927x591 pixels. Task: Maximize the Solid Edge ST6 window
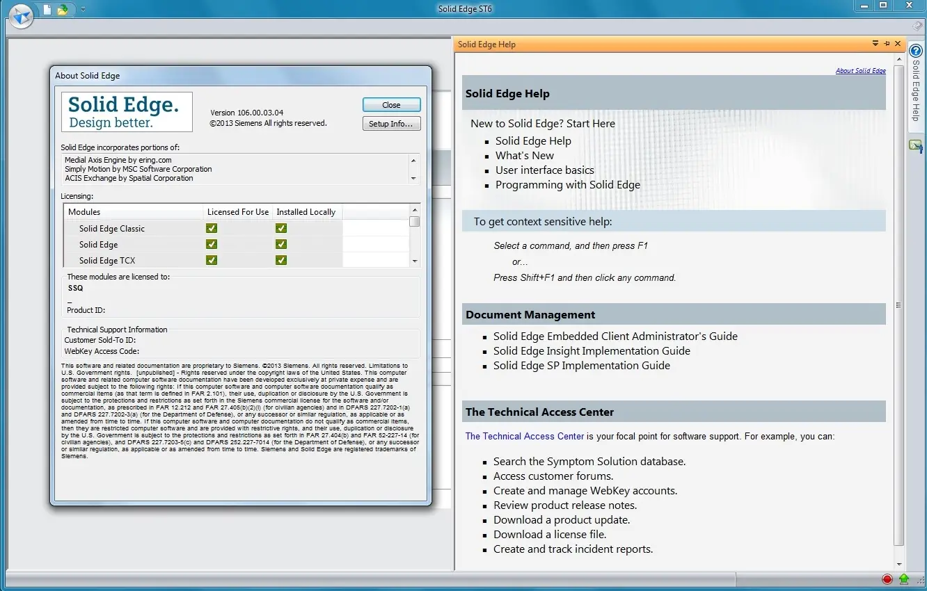point(884,6)
